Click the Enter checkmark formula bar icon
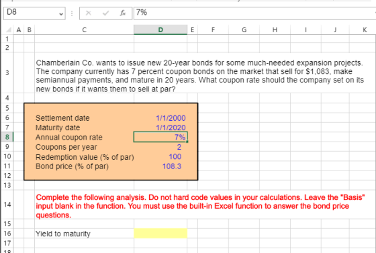This screenshot has height=253, width=376. click(x=105, y=13)
